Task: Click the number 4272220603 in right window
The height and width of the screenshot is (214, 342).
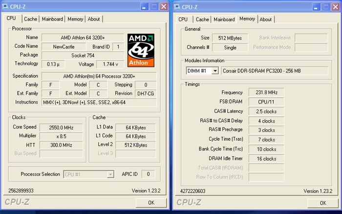Action: pyautogui.click(x=193, y=191)
